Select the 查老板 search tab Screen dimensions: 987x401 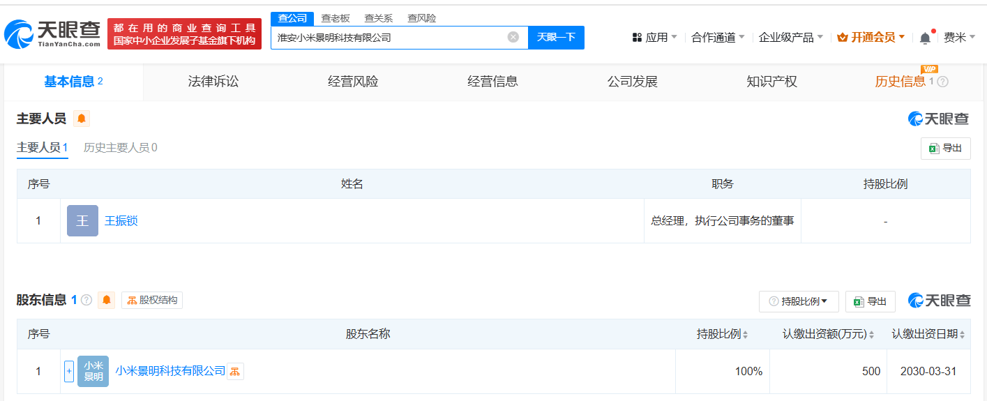(x=336, y=19)
